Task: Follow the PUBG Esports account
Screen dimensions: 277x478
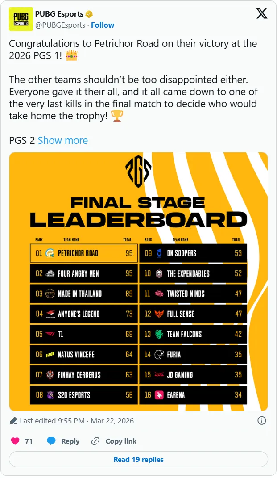Action: (x=103, y=25)
